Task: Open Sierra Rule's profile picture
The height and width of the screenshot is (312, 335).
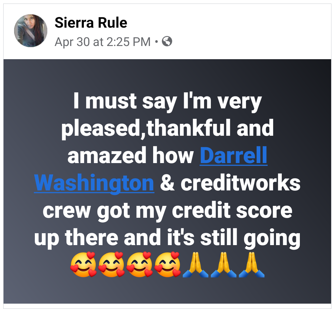Action: click(x=31, y=31)
